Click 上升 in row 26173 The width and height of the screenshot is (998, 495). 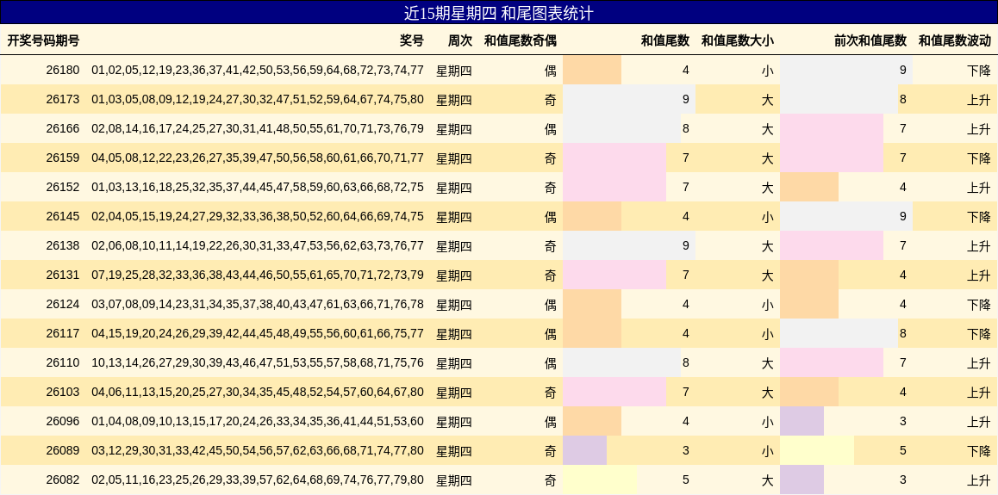tap(979, 100)
